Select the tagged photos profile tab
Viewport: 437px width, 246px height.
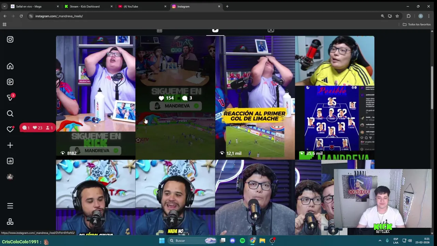[x=271, y=30]
